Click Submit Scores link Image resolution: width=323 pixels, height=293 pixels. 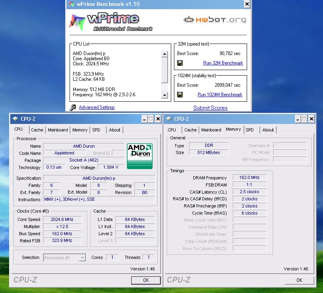coord(210,108)
